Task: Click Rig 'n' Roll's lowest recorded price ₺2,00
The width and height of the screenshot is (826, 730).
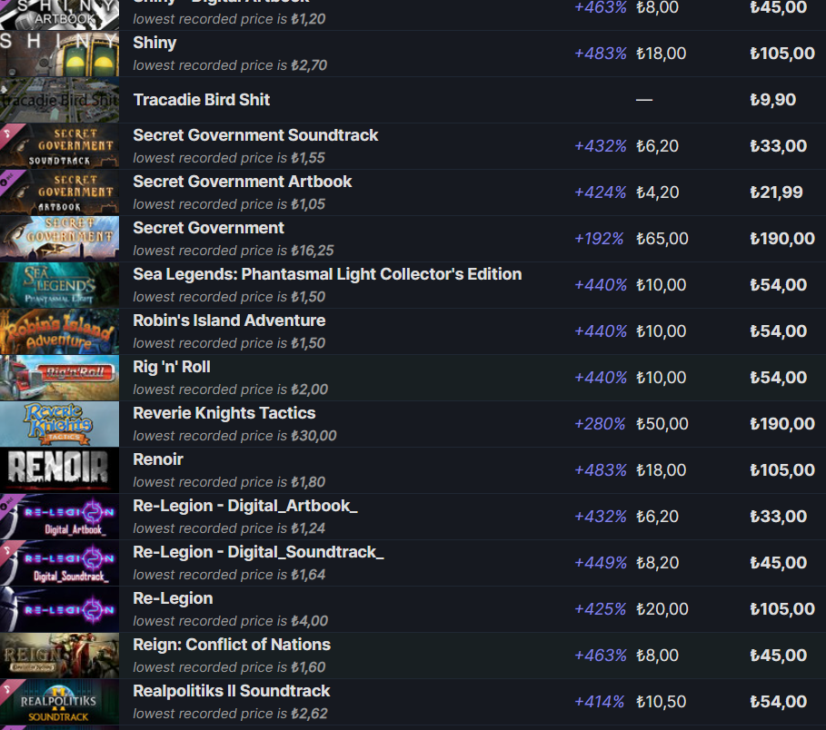Action: pos(309,390)
